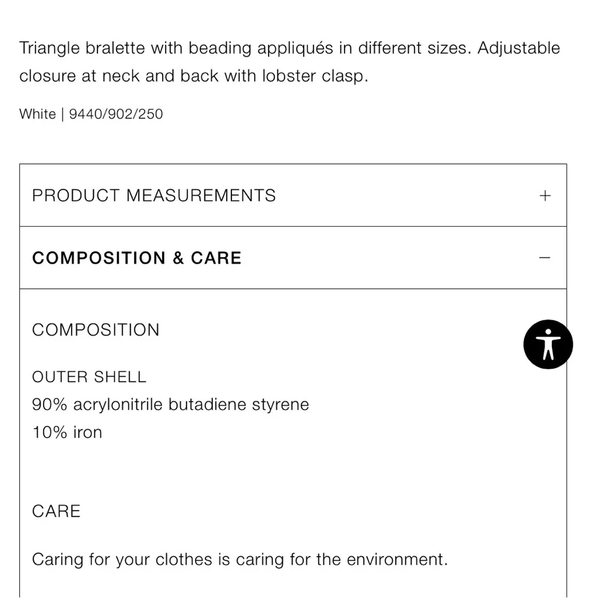598x598 pixels.
Task: Click the OUTER SHELL label
Action: [89, 377]
